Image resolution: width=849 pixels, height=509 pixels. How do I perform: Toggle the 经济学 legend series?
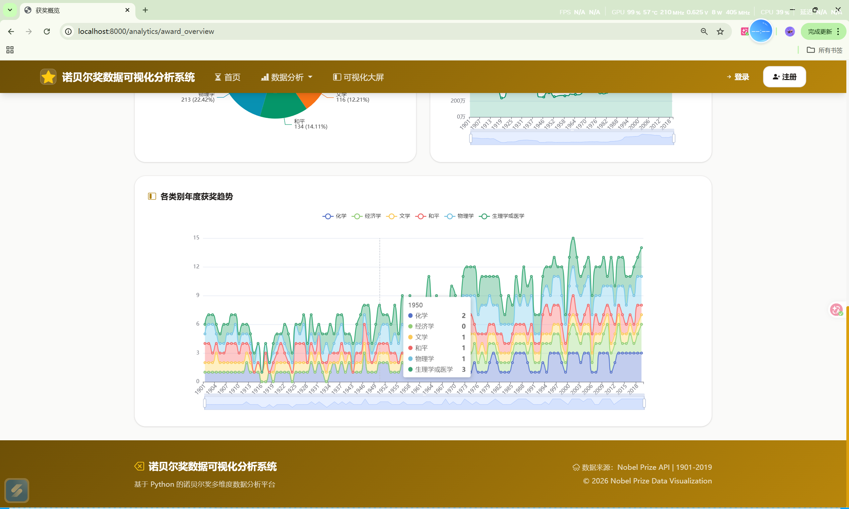pyautogui.click(x=366, y=216)
